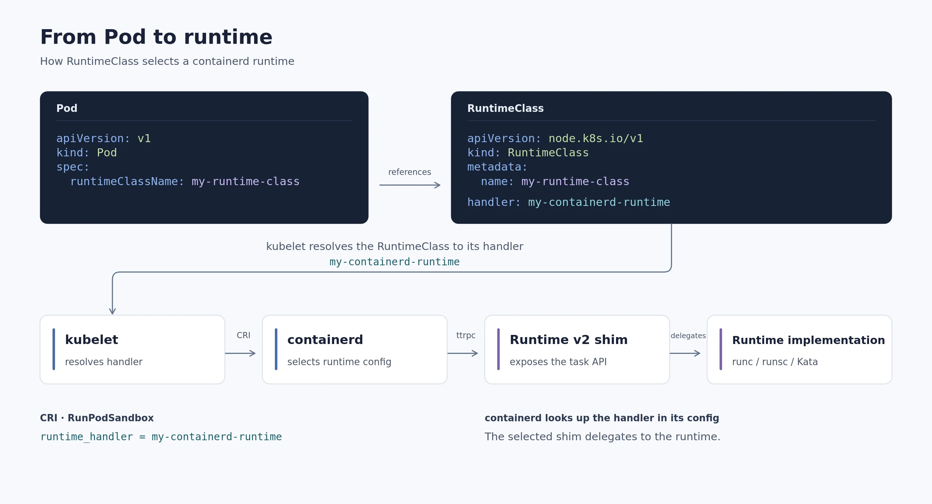The height and width of the screenshot is (504, 932).
Task: Click the 'containerd' box title
Action: pyautogui.click(x=325, y=340)
